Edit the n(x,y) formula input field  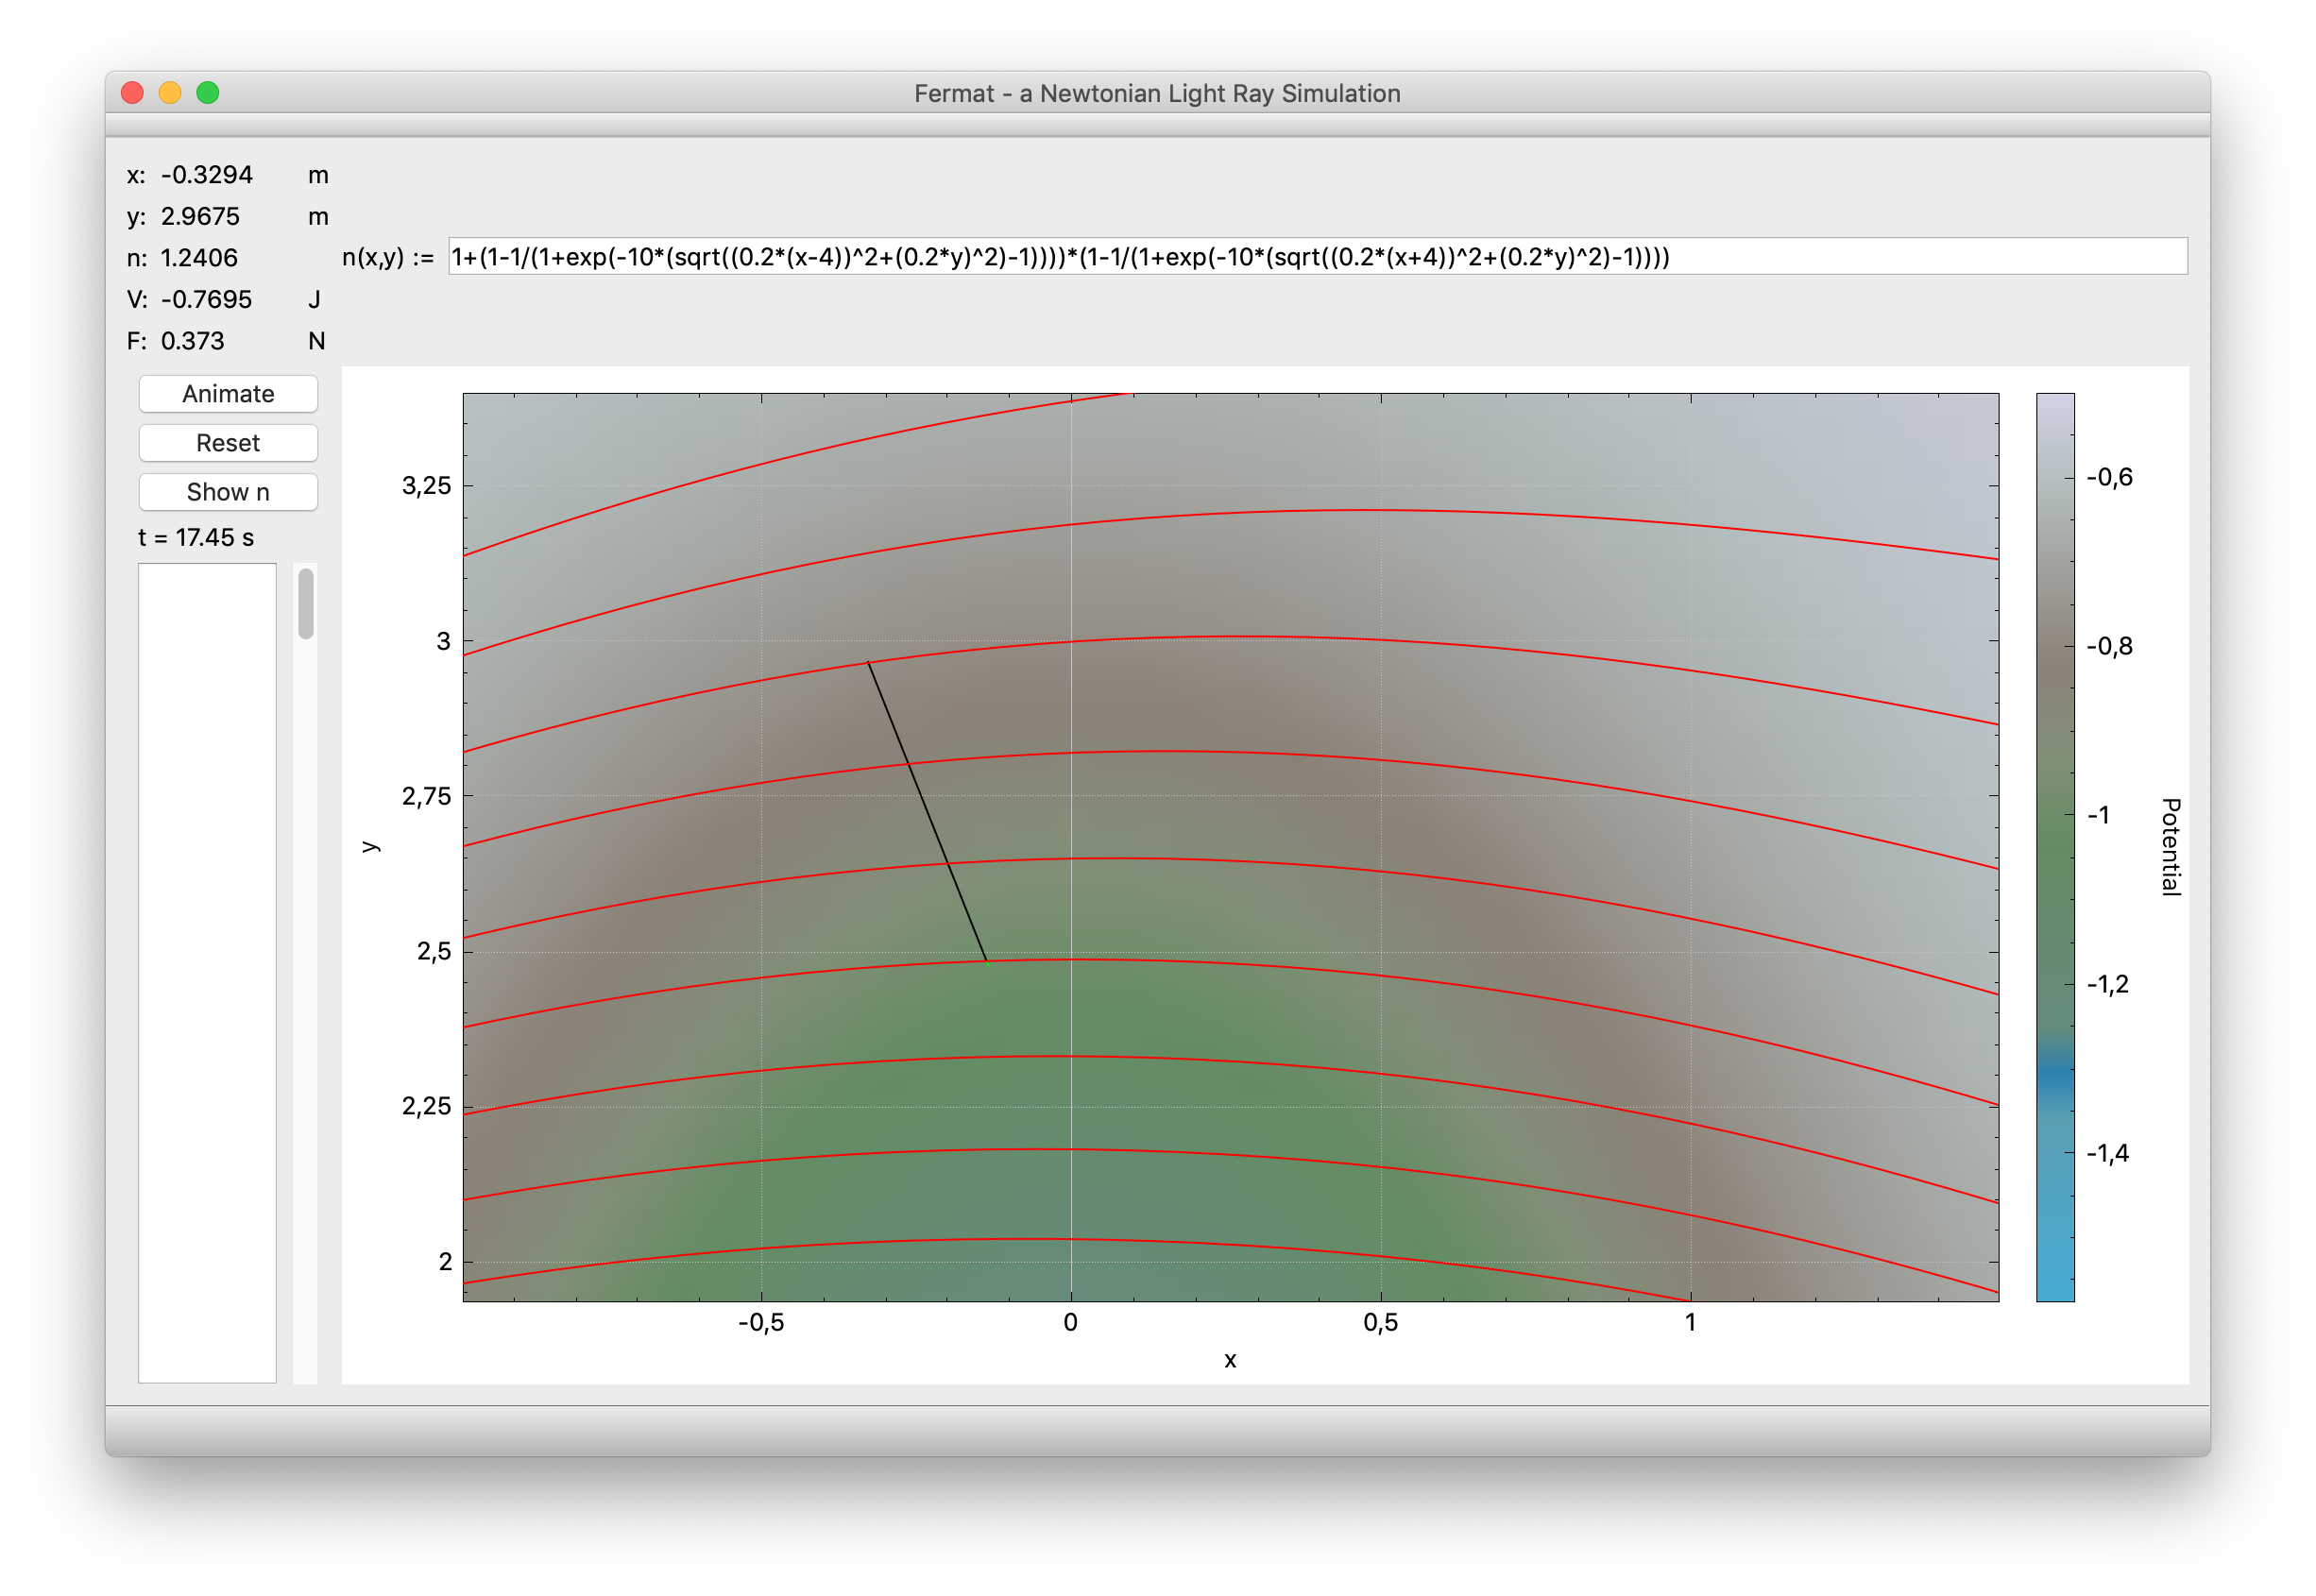point(1317,257)
